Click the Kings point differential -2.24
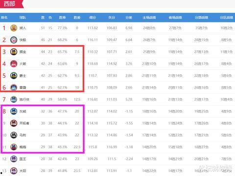Viewport: 235px width, 176px height. point(129,159)
